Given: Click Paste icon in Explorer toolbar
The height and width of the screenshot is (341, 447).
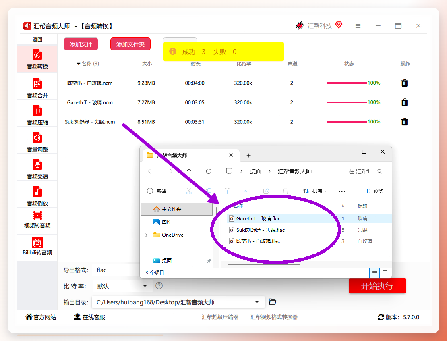Looking at the screenshot, I should 228,191.
